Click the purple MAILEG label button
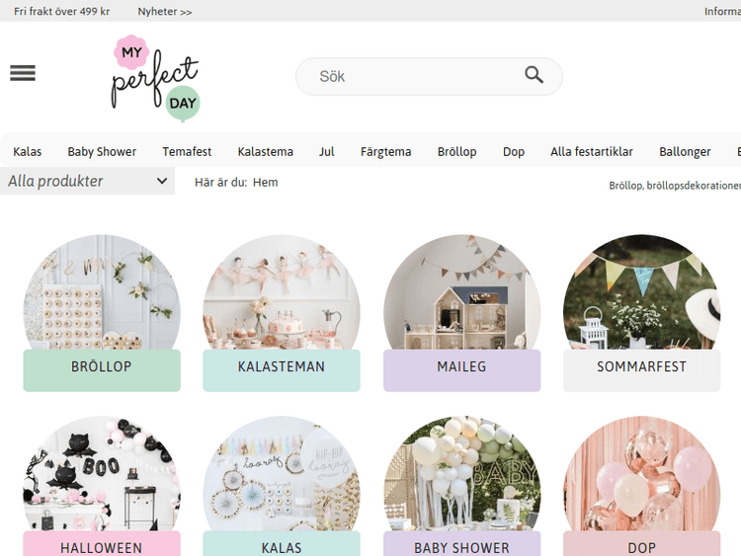Viewport: 741px width, 556px height. pyautogui.click(x=461, y=367)
